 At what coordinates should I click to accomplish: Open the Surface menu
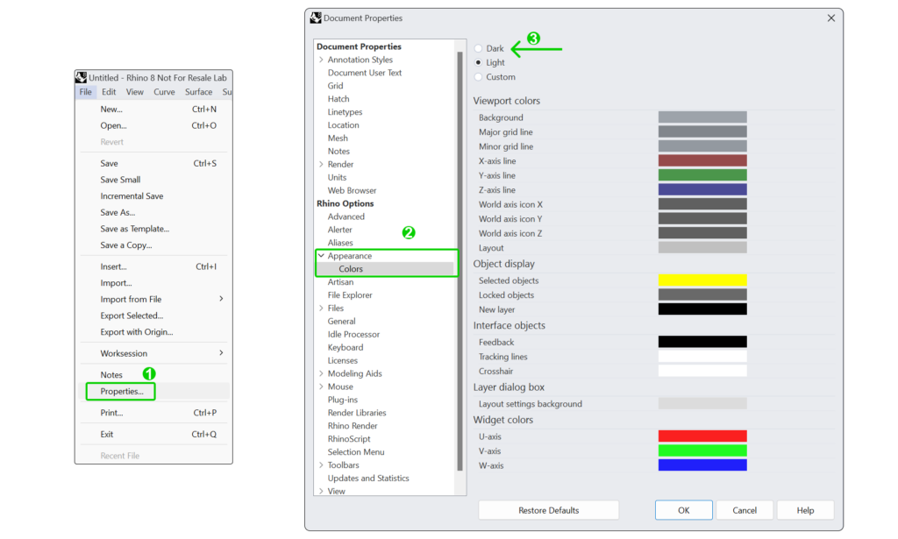click(199, 91)
